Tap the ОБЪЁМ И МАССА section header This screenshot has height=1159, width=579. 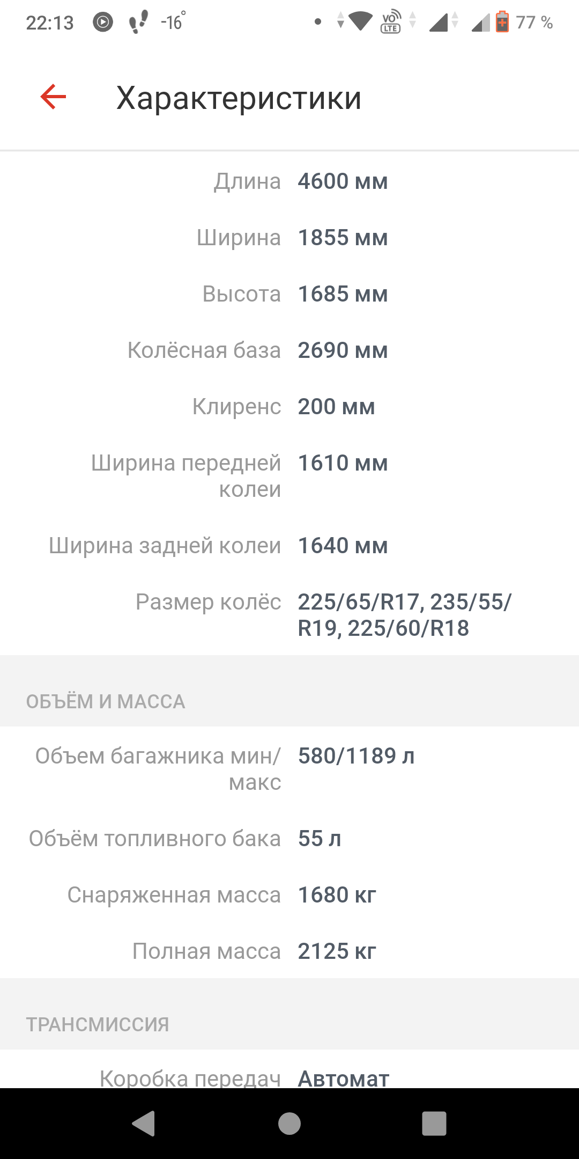pos(106,701)
